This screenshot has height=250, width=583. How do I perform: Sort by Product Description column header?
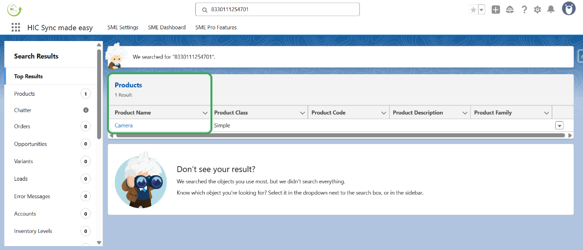coord(418,113)
